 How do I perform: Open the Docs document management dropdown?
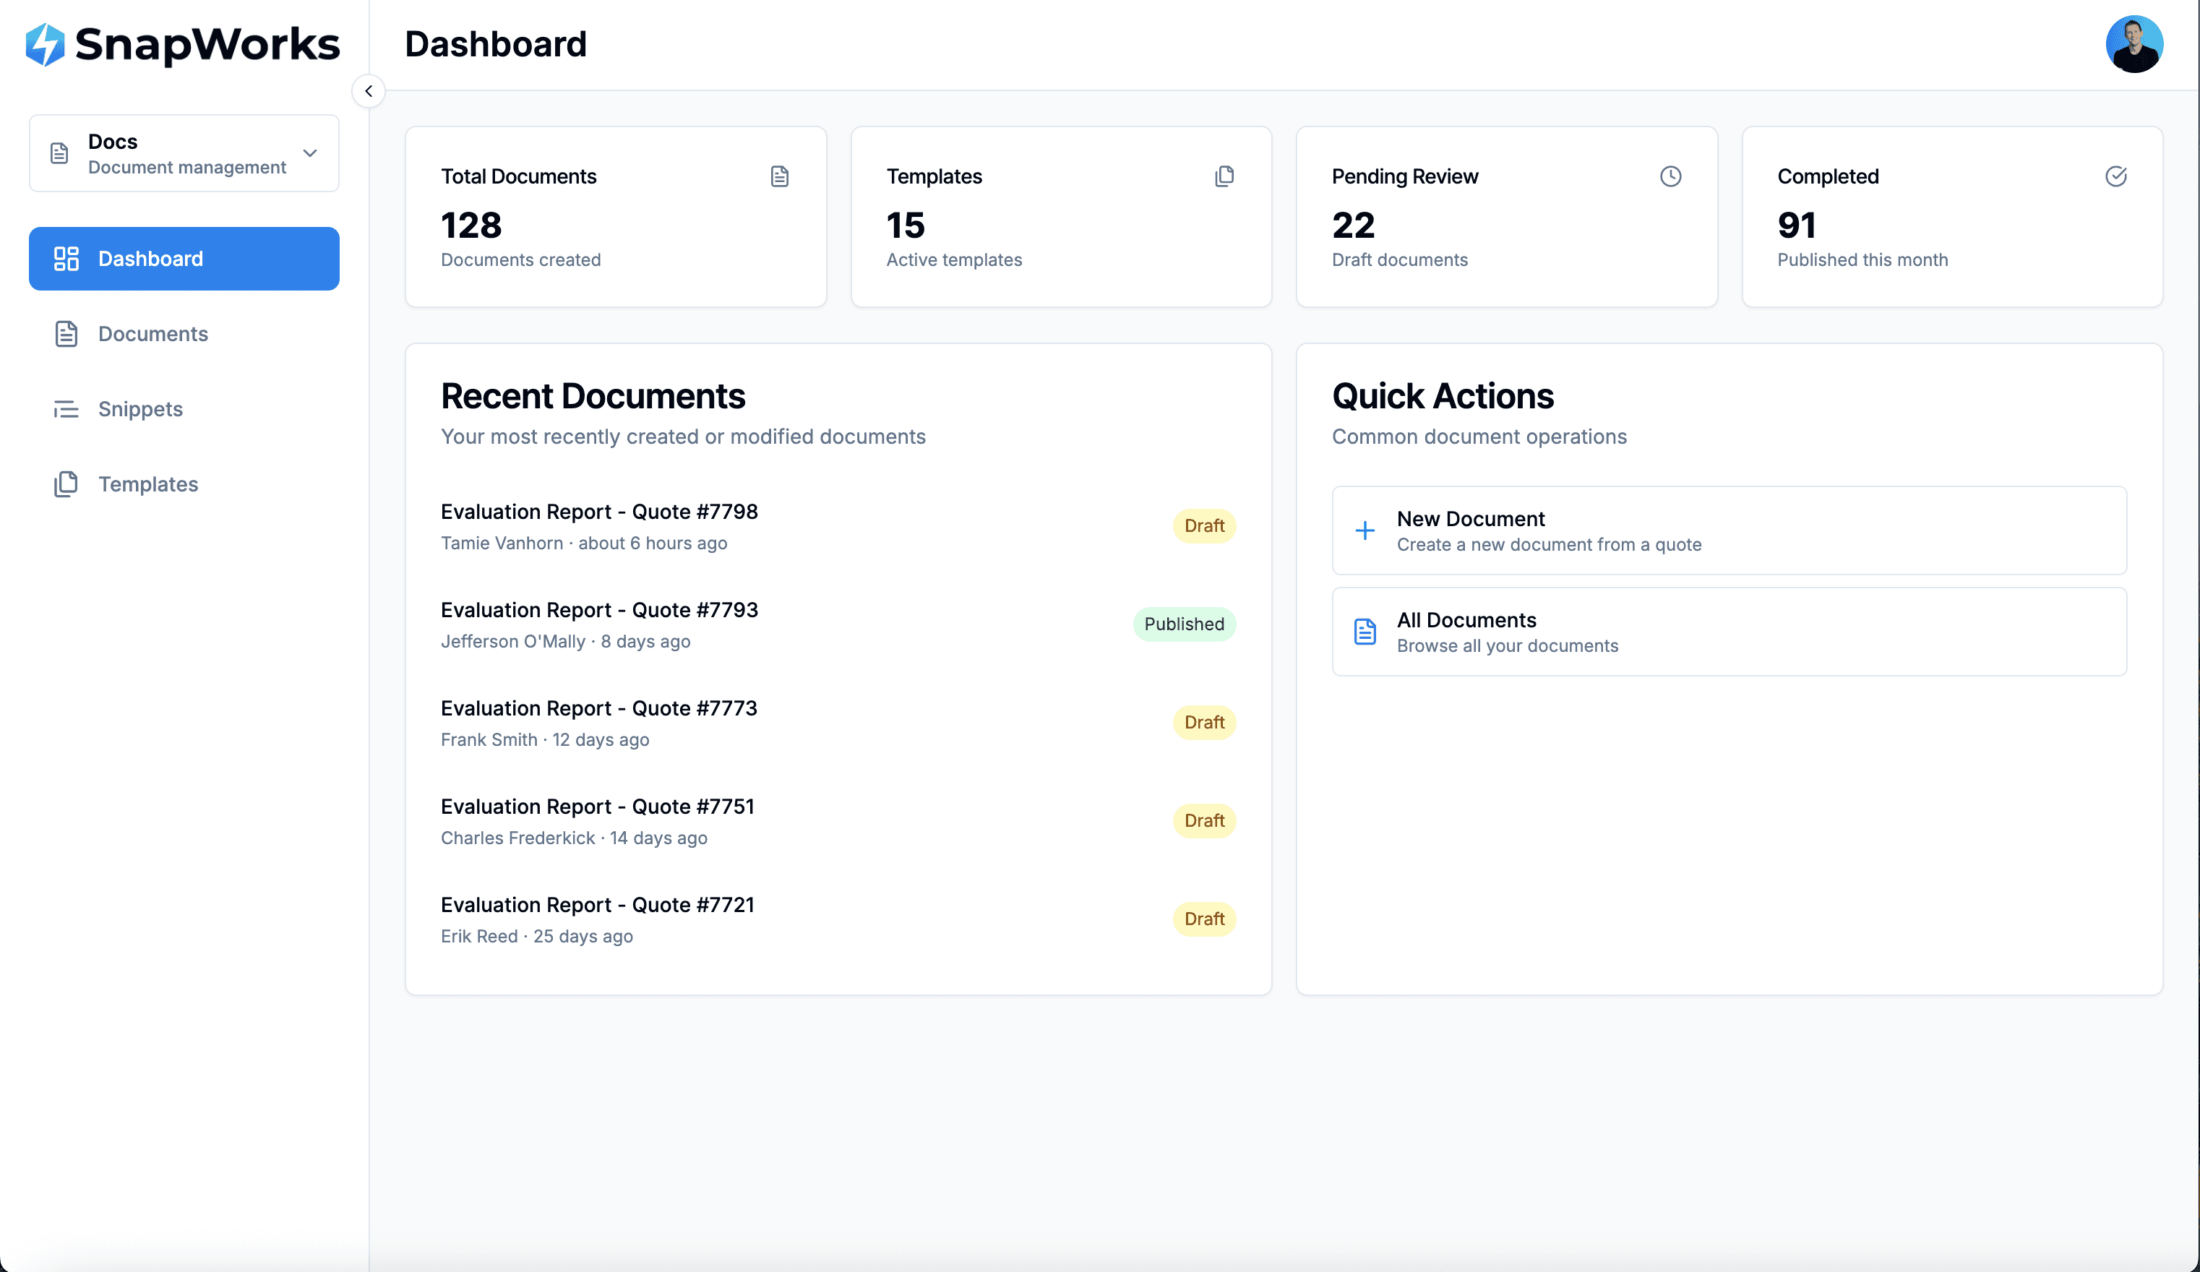pos(184,152)
